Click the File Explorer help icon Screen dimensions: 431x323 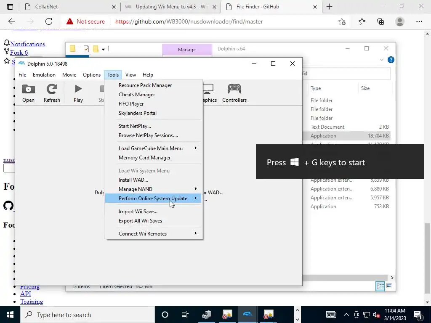(x=391, y=60)
